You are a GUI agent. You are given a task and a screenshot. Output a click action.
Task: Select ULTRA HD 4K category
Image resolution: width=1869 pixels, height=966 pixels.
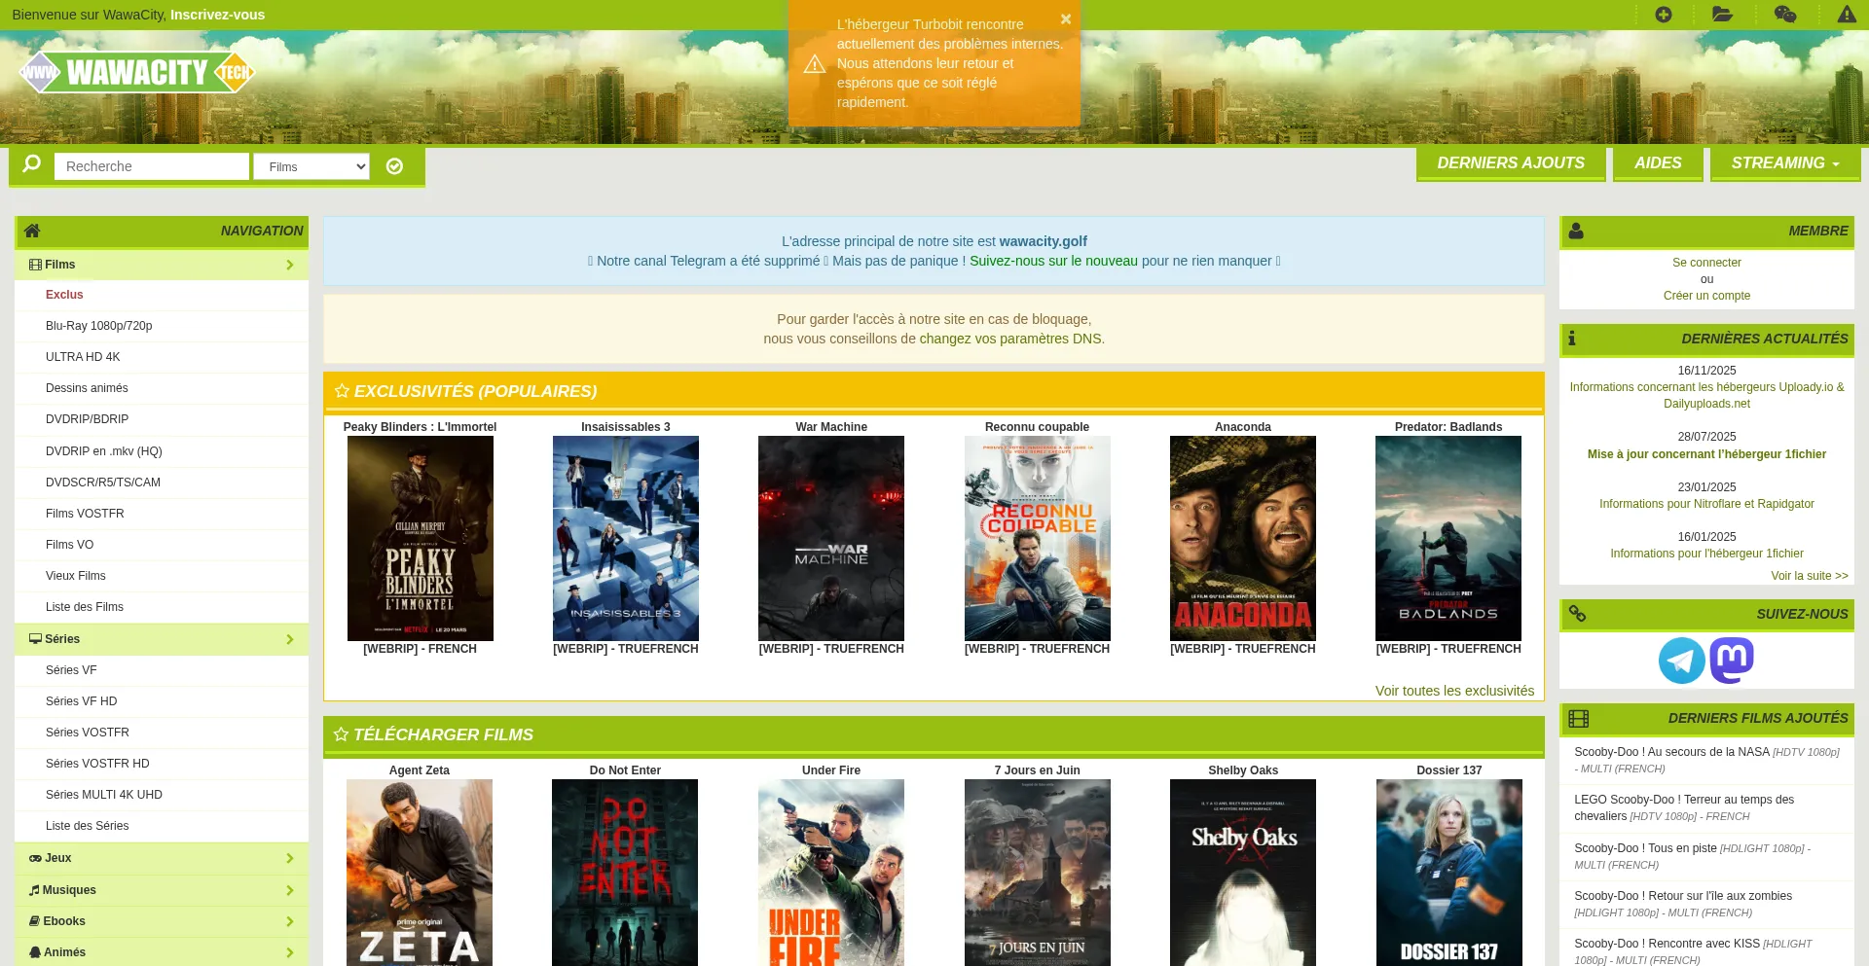tap(83, 357)
